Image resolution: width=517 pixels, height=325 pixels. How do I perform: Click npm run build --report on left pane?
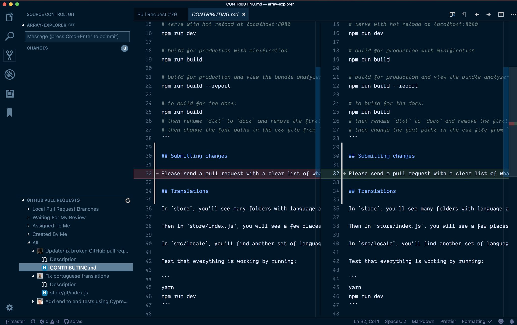196,86
